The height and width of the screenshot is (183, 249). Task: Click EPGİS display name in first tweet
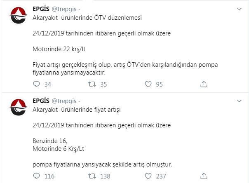click(x=41, y=9)
